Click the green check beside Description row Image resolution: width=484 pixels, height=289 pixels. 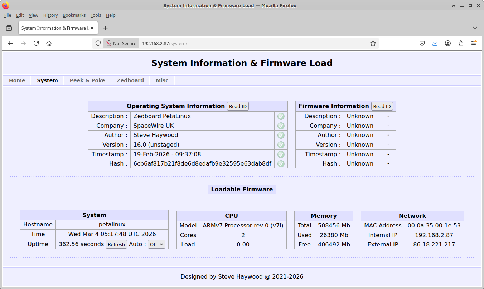(x=281, y=116)
